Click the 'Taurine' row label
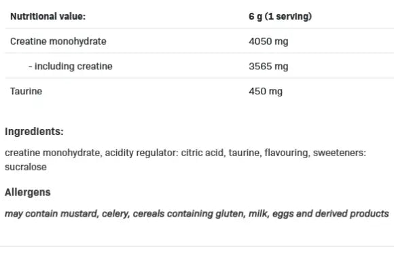The width and height of the screenshot is (394, 262). pyautogui.click(x=26, y=92)
